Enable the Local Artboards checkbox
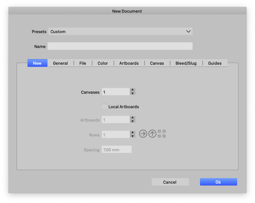 click(x=104, y=107)
